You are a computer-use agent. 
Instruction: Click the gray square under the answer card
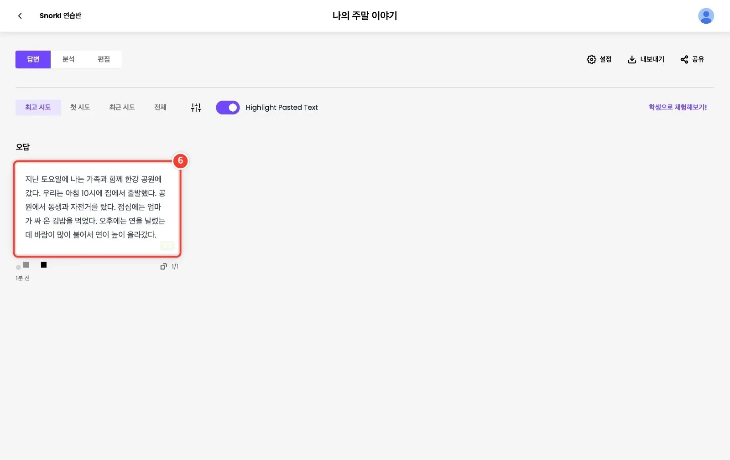click(26, 265)
